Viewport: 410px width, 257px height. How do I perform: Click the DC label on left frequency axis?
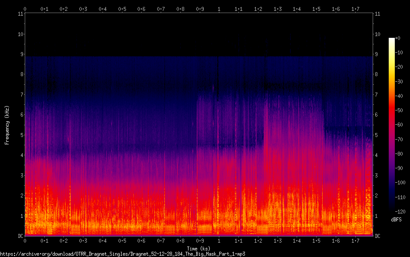coord(19,236)
